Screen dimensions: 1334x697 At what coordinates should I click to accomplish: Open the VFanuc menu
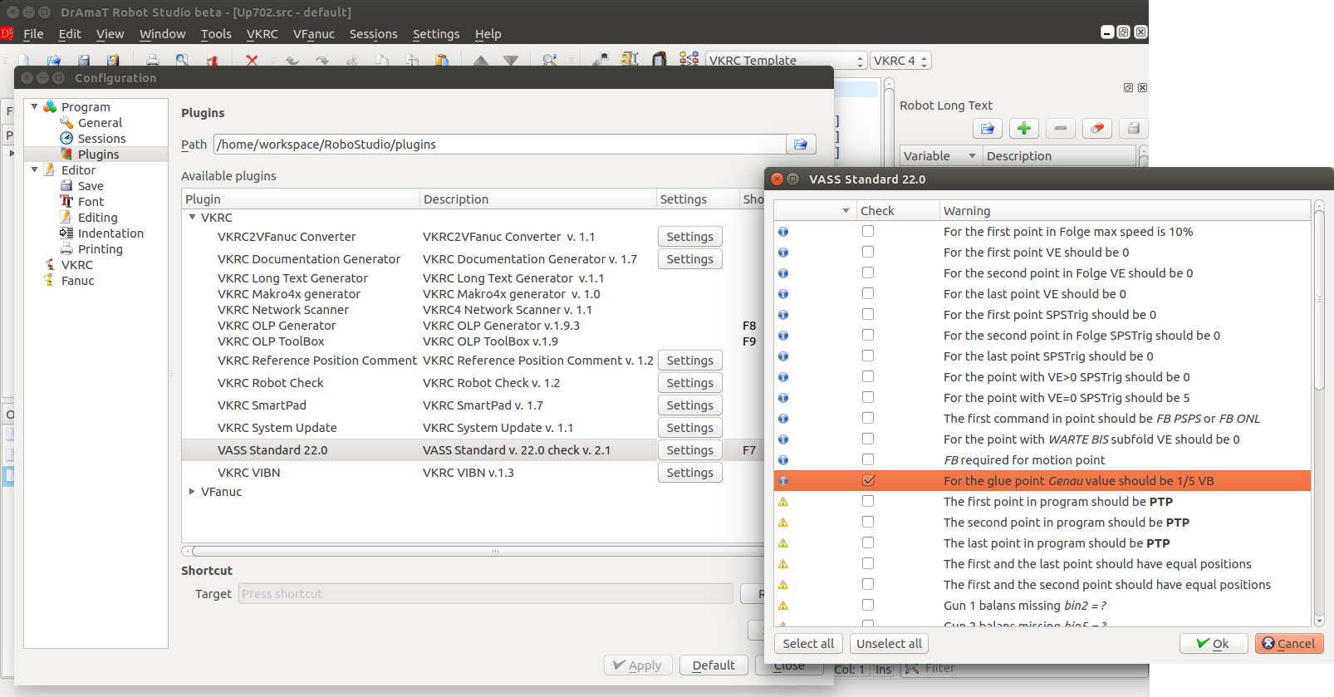314,34
